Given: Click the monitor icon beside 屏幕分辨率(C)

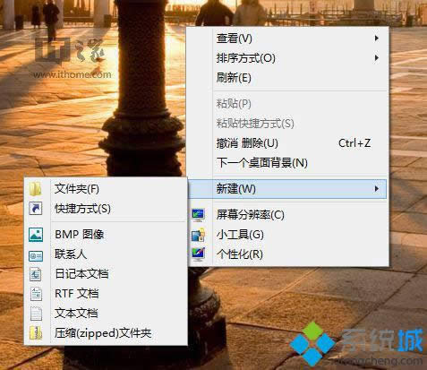Looking at the screenshot, I should coord(198,215).
